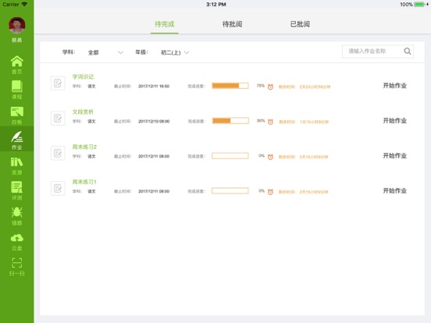
Task: Click the empty progress bar of 周末练习2
Action: click(x=230, y=156)
